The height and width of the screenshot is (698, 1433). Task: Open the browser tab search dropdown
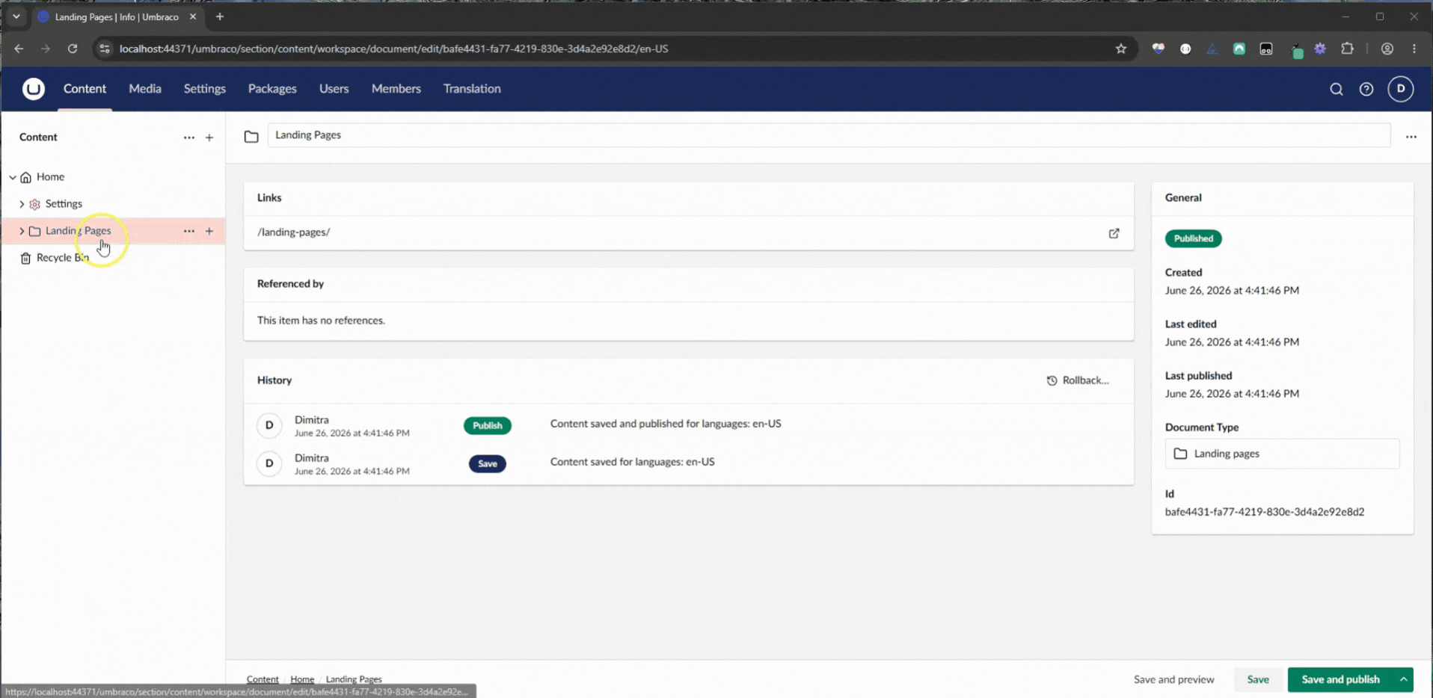[x=16, y=16]
